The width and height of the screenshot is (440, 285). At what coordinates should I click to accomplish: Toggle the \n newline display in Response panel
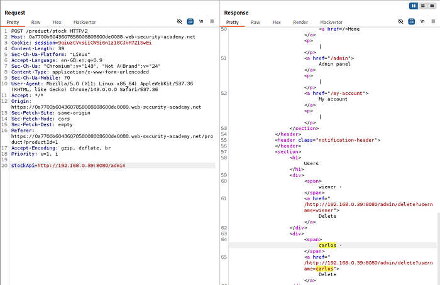422,21
